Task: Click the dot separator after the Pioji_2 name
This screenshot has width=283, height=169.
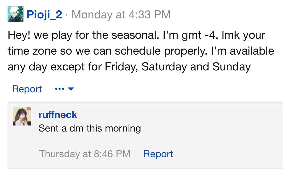Action: 67,15
